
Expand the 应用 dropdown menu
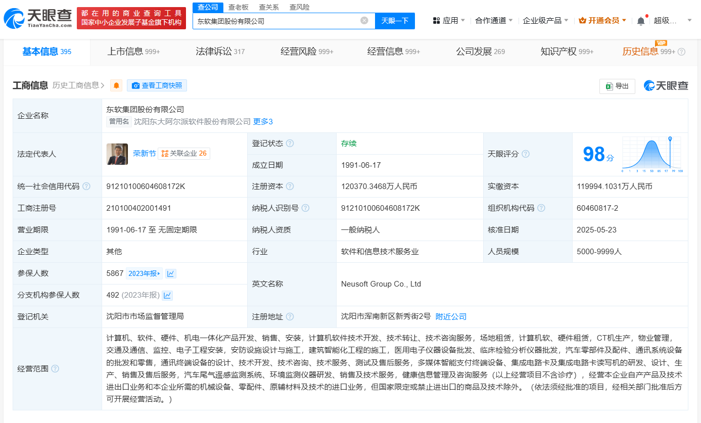(x=449, y=21)
